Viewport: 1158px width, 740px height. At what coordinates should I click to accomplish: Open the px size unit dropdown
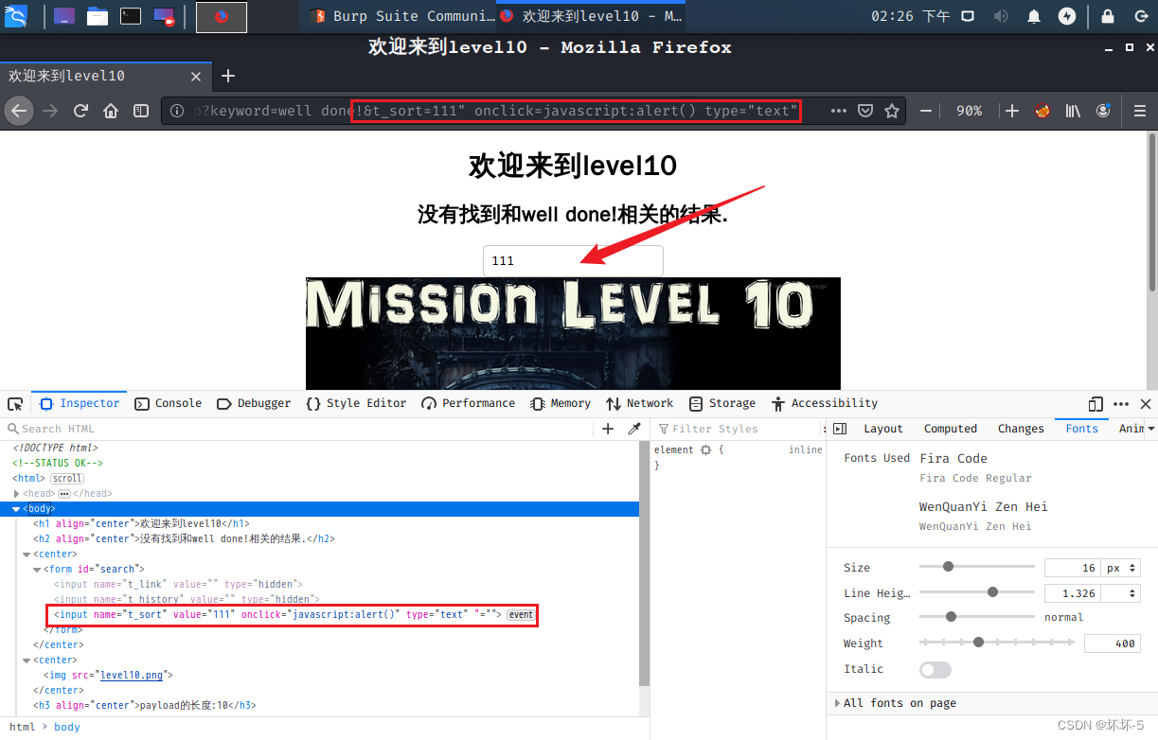[1121, 568]
